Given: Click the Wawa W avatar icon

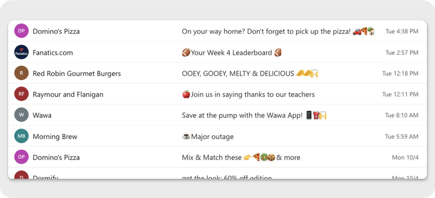Looking at the screenshot, I should click(x=21, y=115).
